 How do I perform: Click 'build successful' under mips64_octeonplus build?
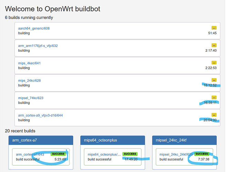[x=100, y=159]
